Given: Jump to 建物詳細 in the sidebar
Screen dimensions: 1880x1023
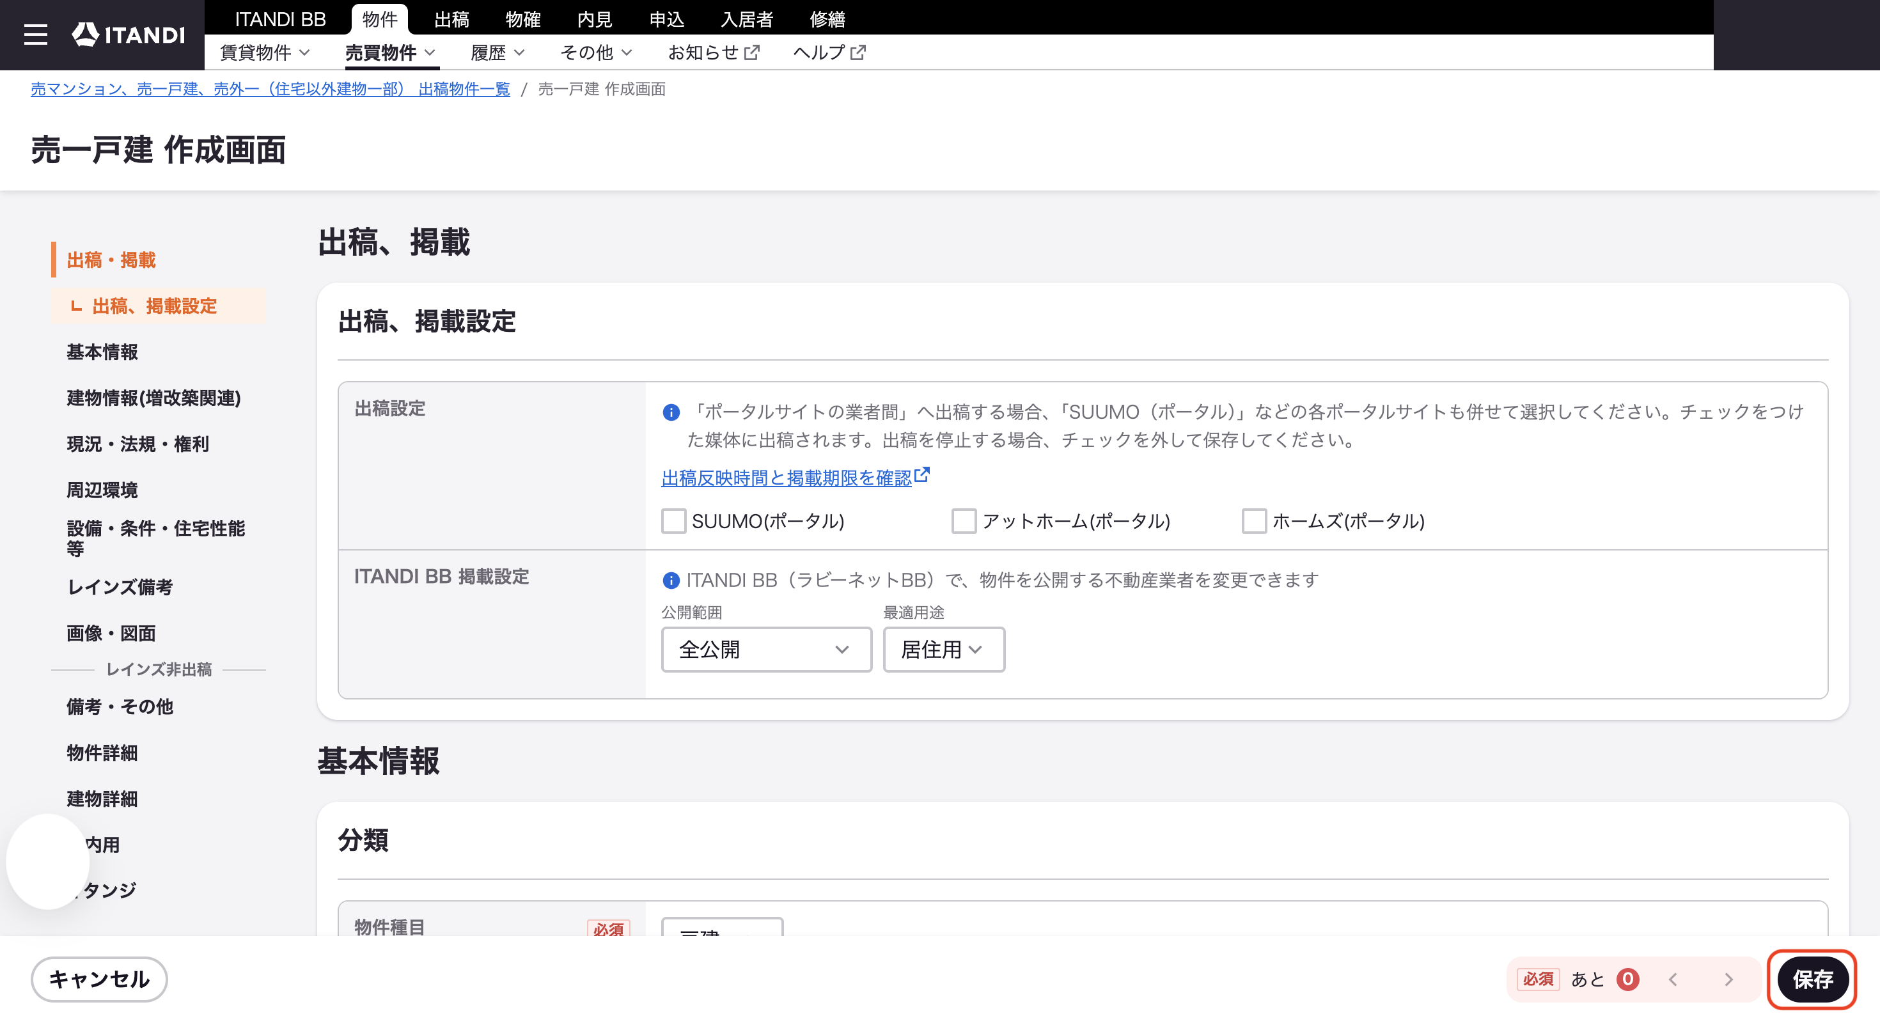Looking at the screenshot, I should pos(102,799).
